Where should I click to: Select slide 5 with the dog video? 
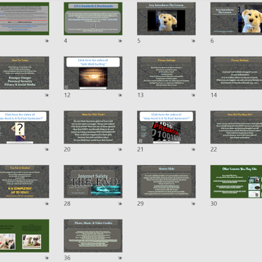click(x=166, y=19)
